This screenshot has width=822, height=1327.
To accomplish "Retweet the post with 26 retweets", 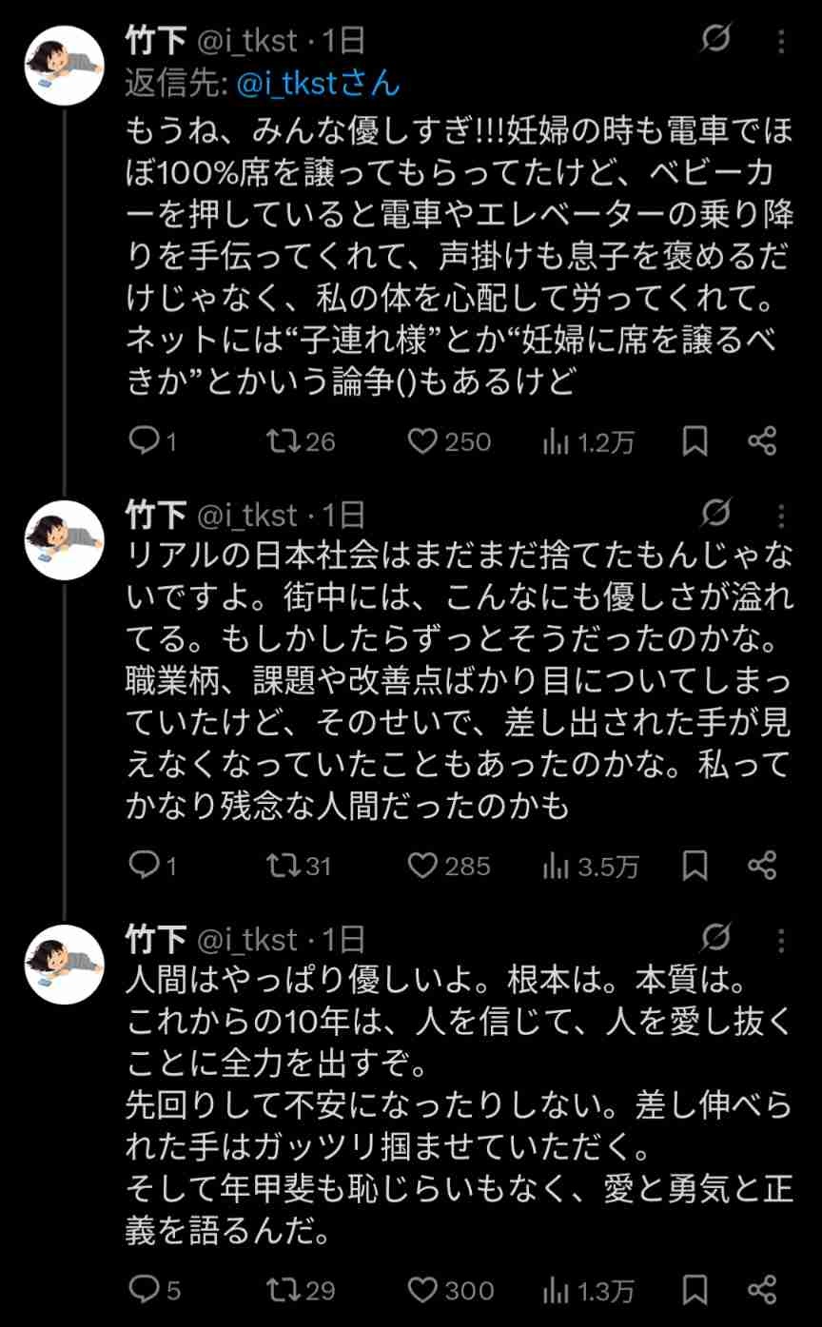I will coord(282,441).
